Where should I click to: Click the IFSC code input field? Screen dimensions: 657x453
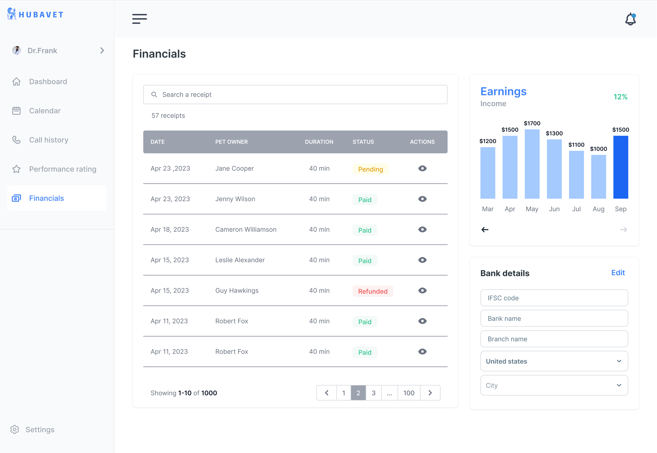point(554,298)
